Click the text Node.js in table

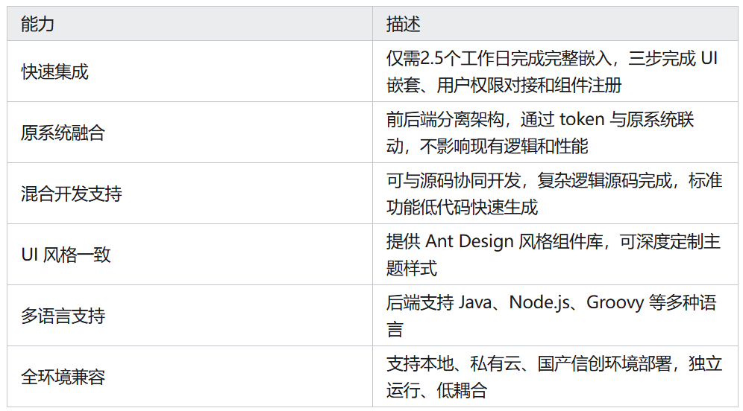click(x=539, y=303)
